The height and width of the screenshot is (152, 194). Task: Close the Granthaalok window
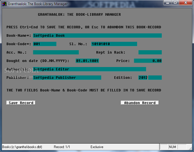(186, 3)
